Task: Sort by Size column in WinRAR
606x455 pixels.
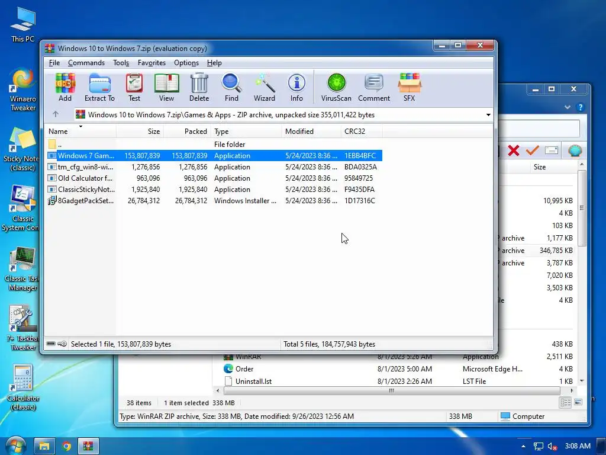Action: [140, 131]
